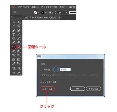Screen dimensions: 117x112
Task: Click the コピー(C) button
Action: point(47,89)
